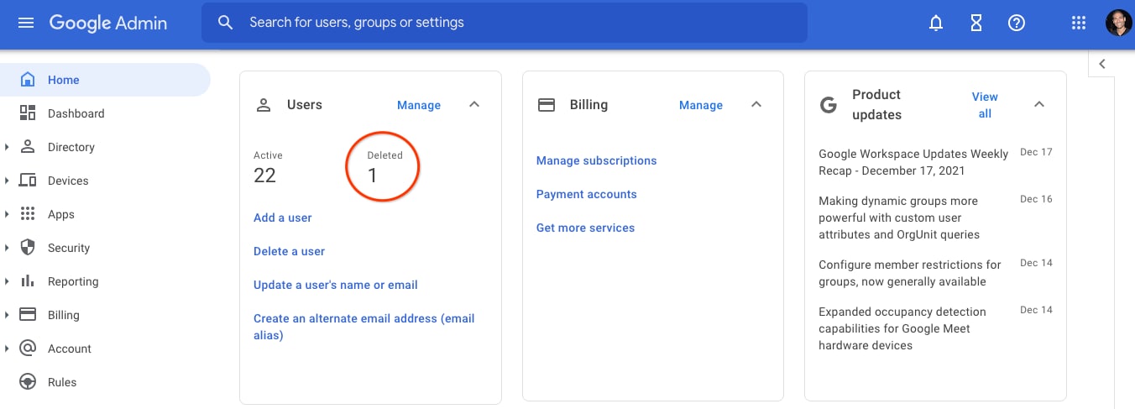Open the notifications bell
The image size is (1135, 409).
tap(936, 23)
